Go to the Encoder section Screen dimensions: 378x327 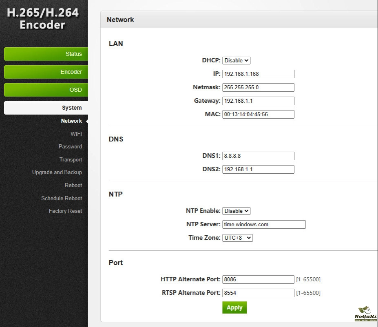(x=46, y=72)
